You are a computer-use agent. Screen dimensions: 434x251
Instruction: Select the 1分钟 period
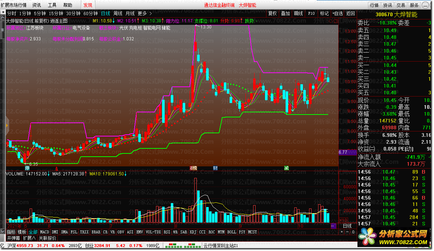(x=25, y=13)
